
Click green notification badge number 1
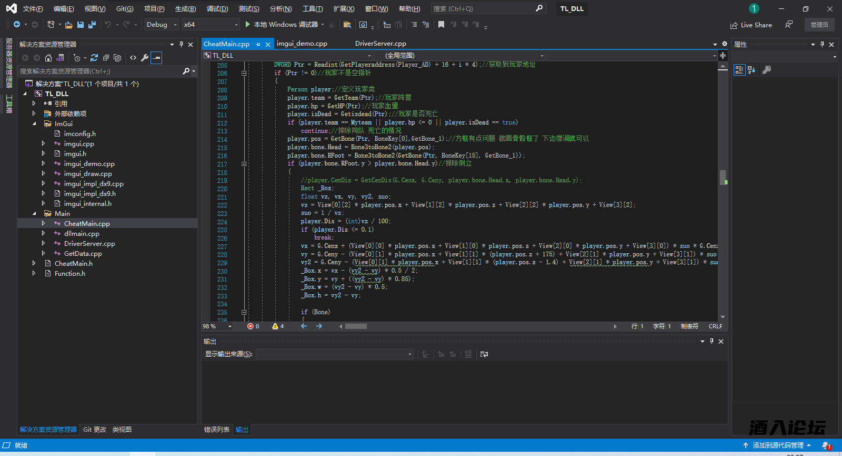point(754,8)
